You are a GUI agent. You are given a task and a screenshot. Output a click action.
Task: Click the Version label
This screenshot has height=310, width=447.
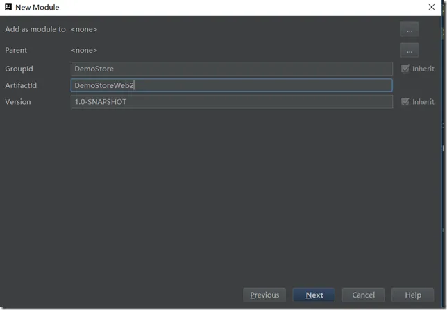(17, 102)
